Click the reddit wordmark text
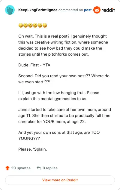Viewport: 120px width, 190px height. click(x=108, y=10)
